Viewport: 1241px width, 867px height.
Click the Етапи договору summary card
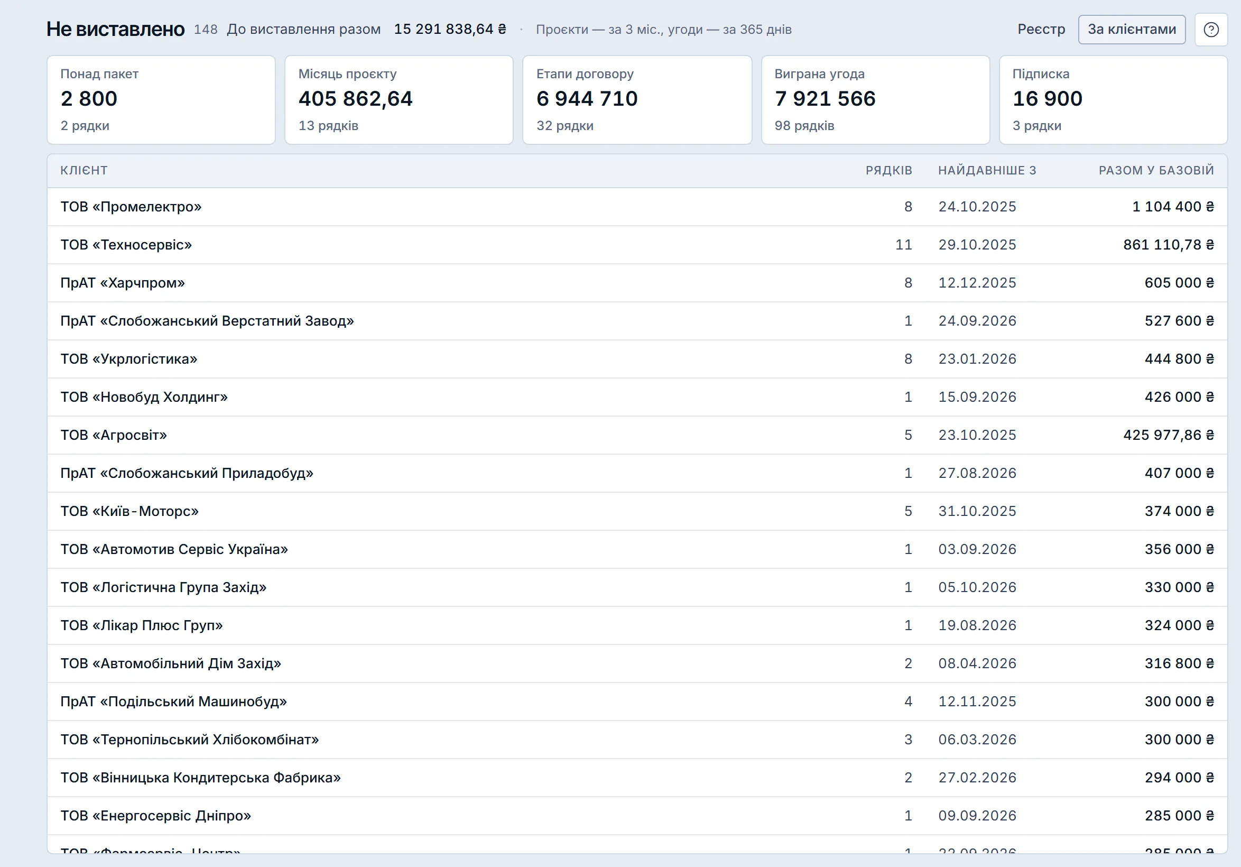(x=637, y=100)
